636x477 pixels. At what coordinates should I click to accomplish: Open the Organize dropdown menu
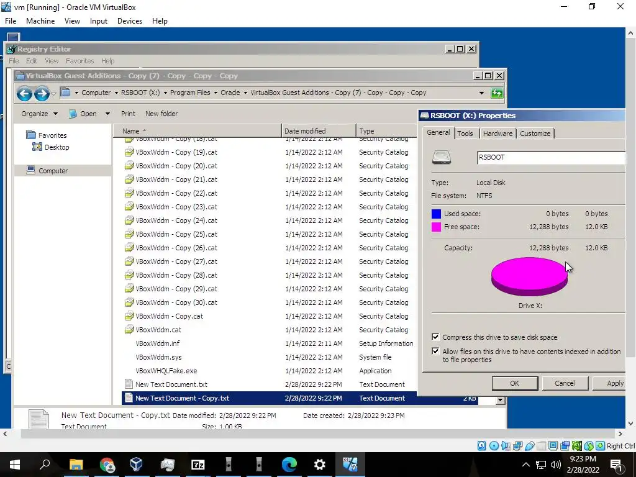[39, 114]
